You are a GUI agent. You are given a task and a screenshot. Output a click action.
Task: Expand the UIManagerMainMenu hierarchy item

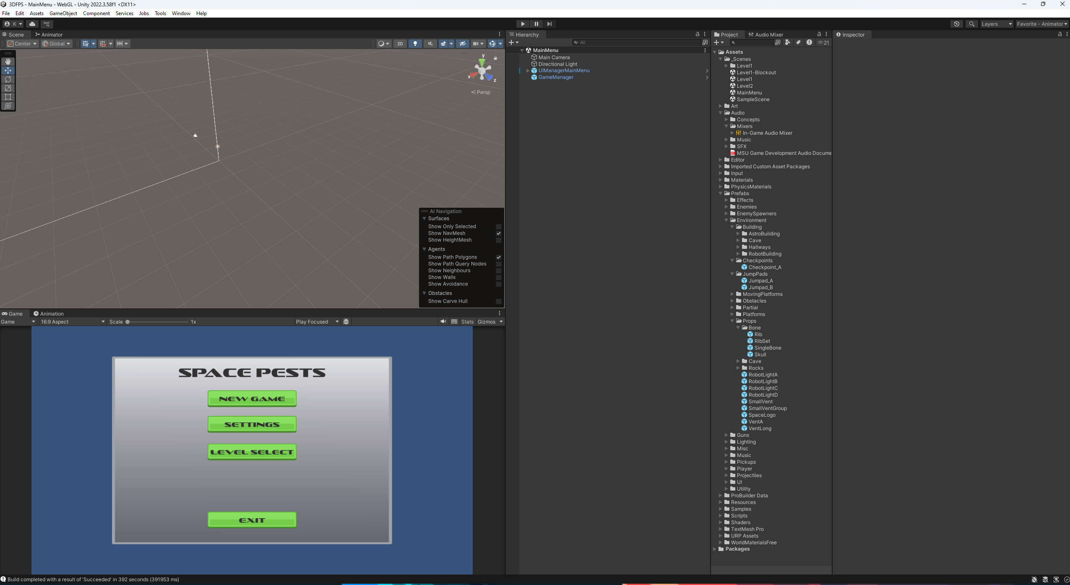tap(528, 71)
